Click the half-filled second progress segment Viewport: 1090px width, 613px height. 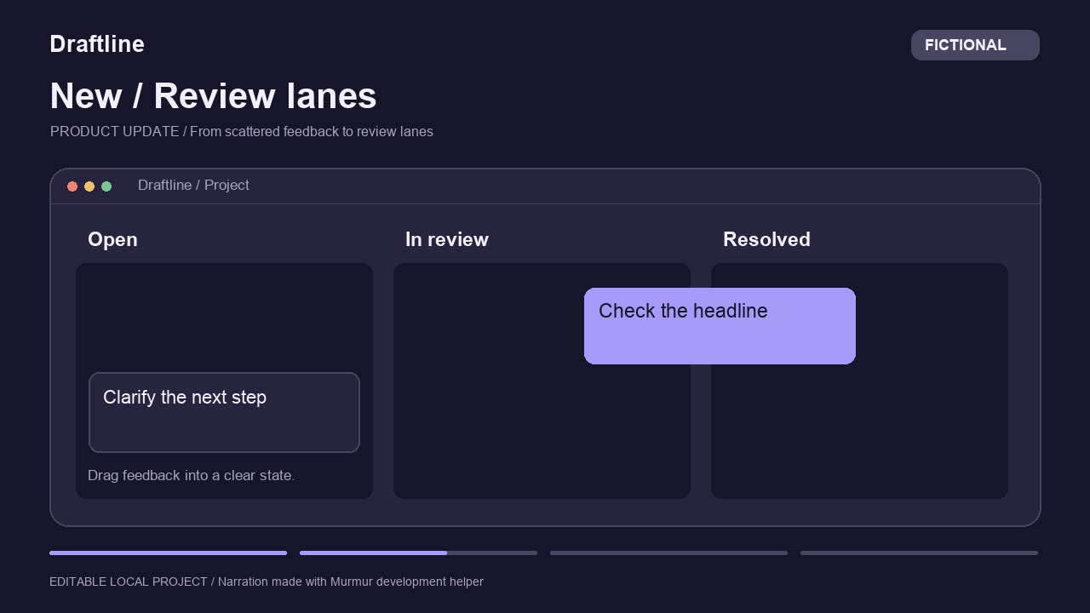[x=418, y=553]
